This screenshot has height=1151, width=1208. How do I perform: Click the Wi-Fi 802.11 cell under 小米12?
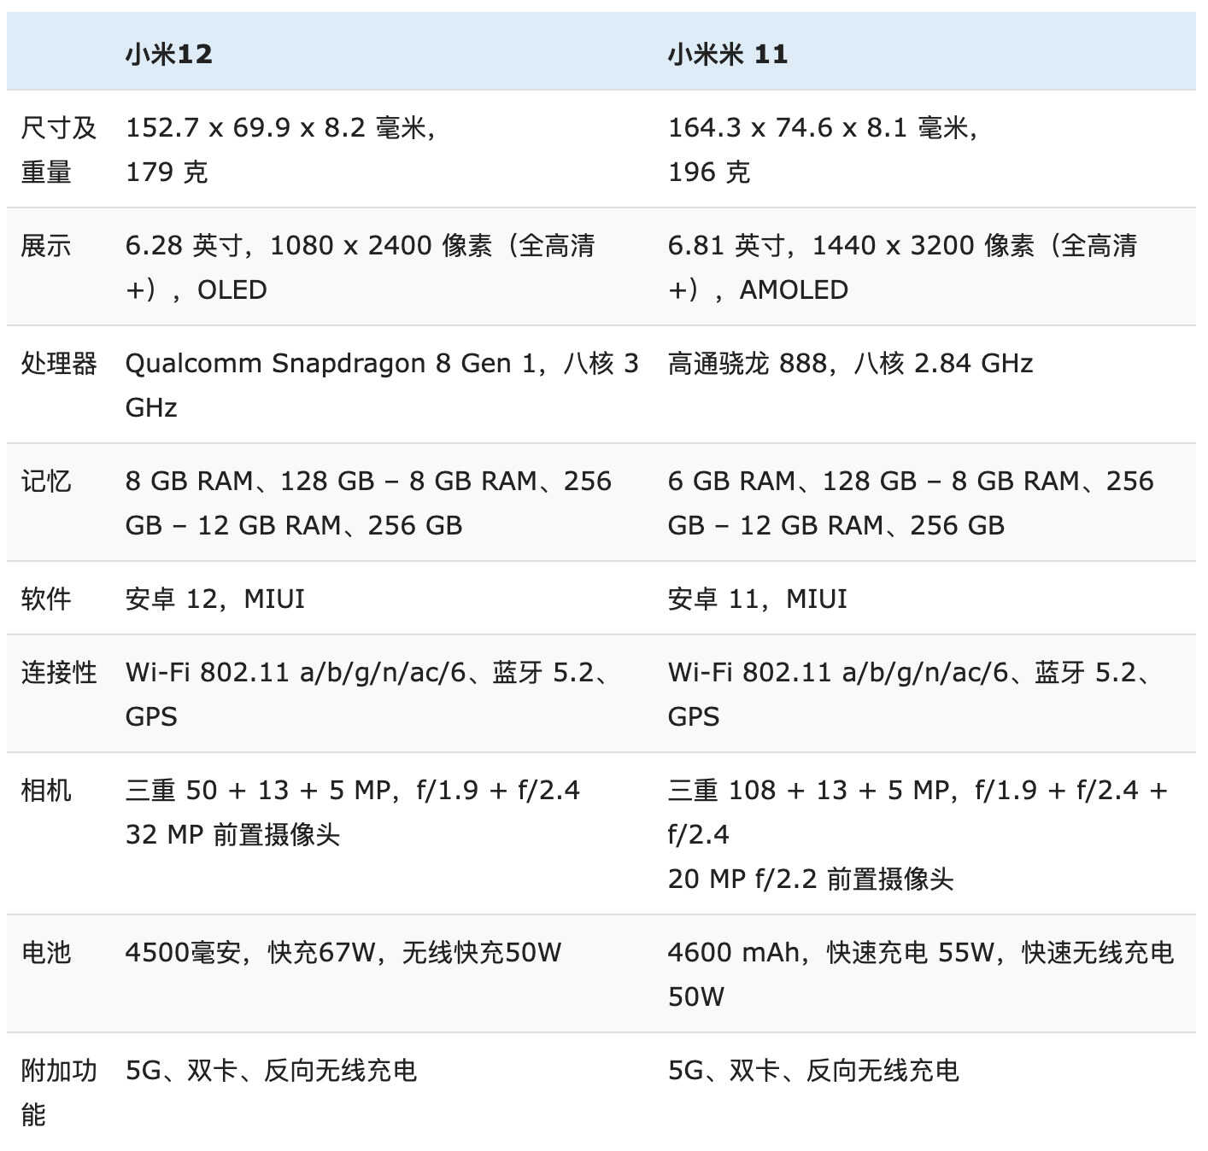pos(369,694)
